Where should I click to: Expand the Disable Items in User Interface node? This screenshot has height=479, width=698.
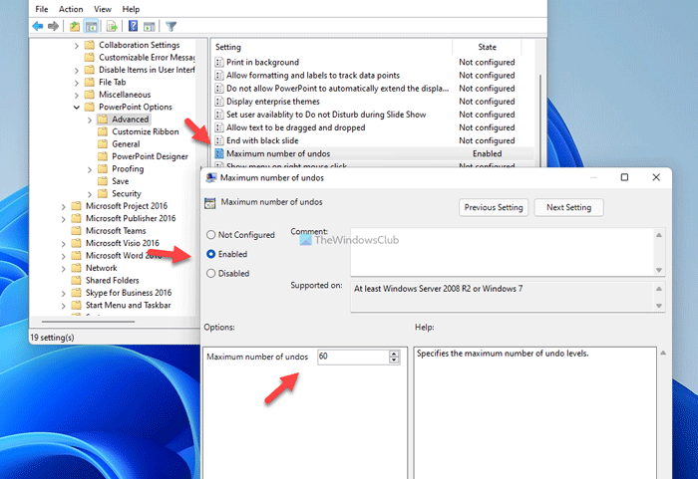tap(76, 71)
